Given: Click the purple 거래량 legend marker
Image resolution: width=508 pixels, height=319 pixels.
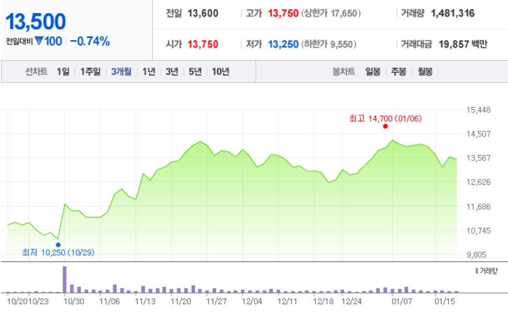Looking at the screenshot, I should 476,271.
